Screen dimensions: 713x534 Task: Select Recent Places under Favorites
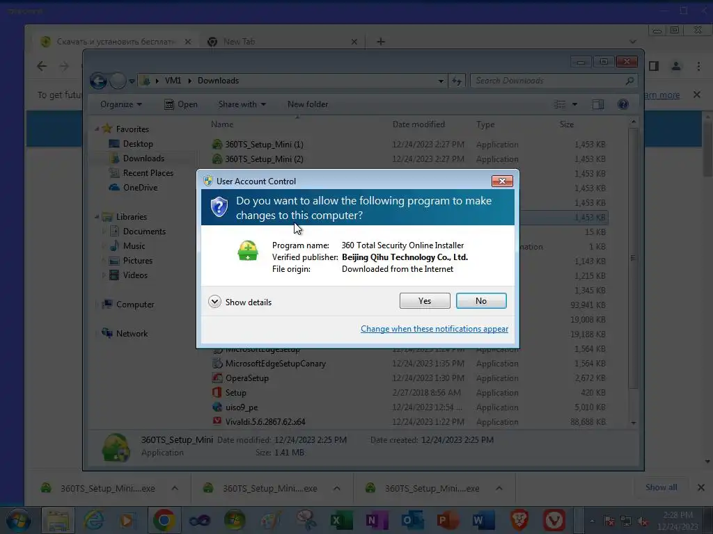148,173
